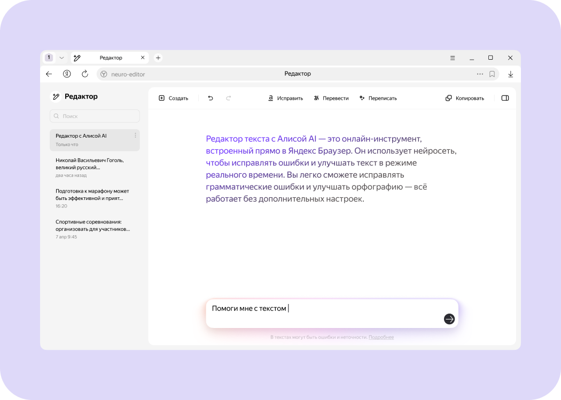
Task: Click the Создать button
Action: tap(174, 98)
